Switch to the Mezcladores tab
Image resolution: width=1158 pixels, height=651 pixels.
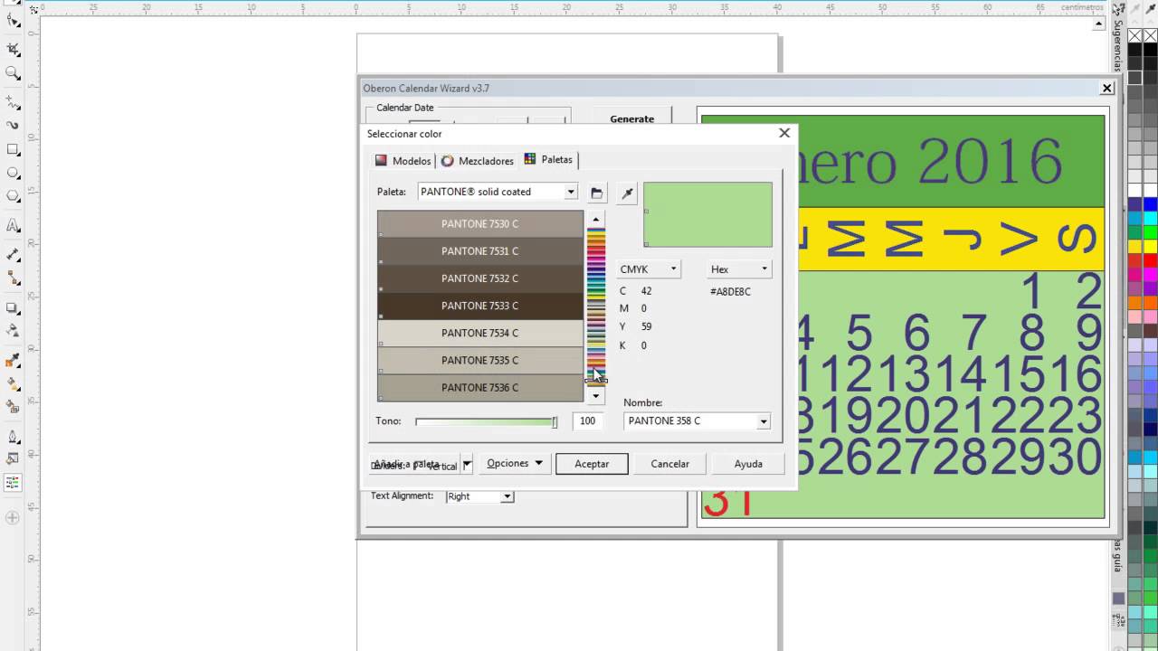[478, 160]
